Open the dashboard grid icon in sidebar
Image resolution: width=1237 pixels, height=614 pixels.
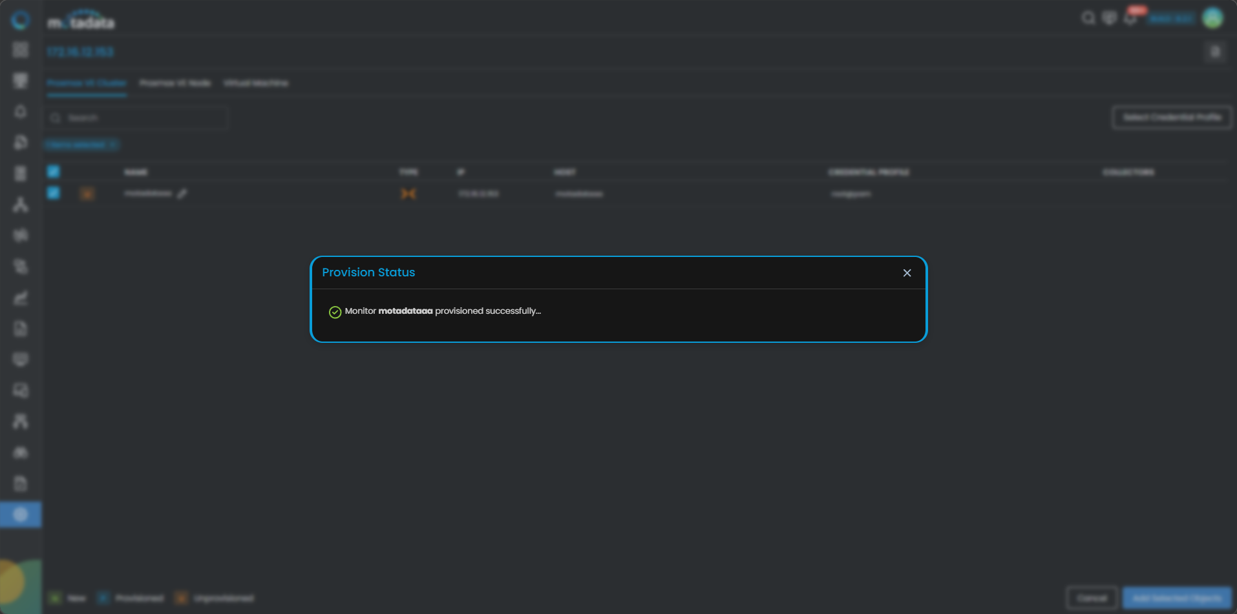pyautogui.click(x=21, y=50)
